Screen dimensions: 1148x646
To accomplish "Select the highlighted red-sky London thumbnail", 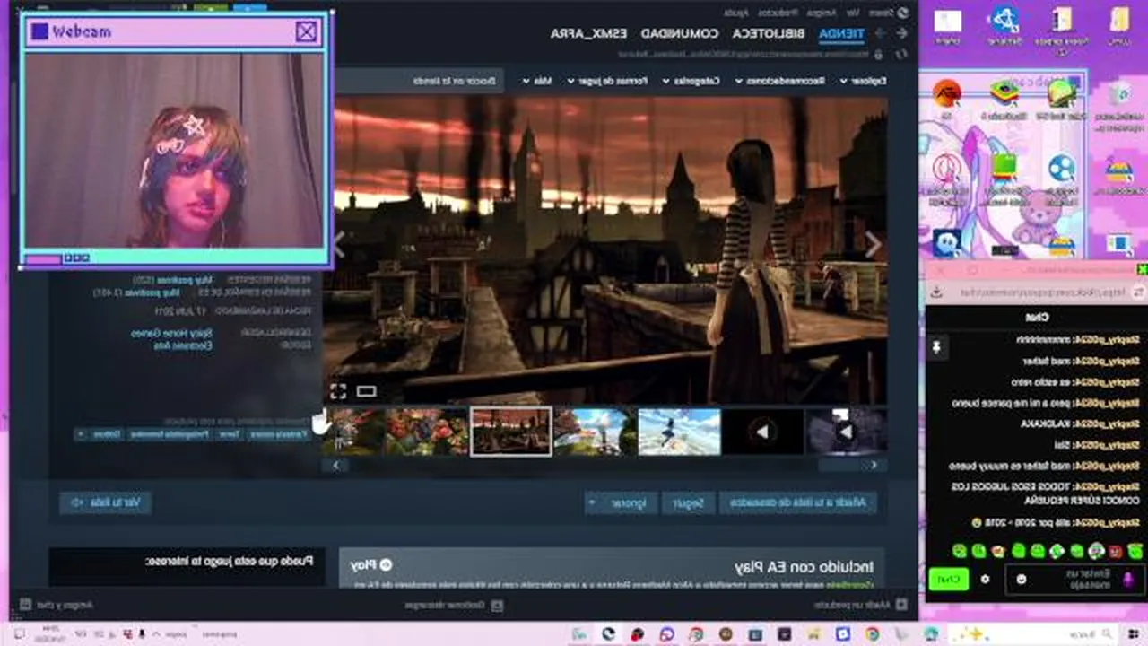I will tap(511, 432).
